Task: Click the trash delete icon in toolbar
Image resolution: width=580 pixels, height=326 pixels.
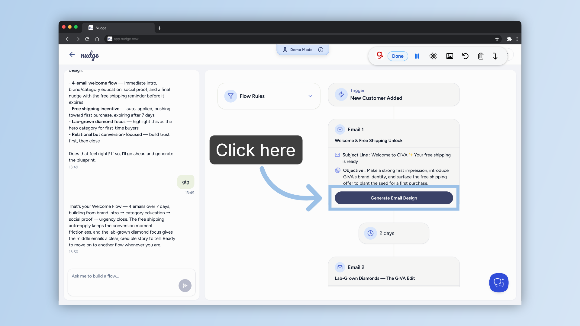Action: 481,56
